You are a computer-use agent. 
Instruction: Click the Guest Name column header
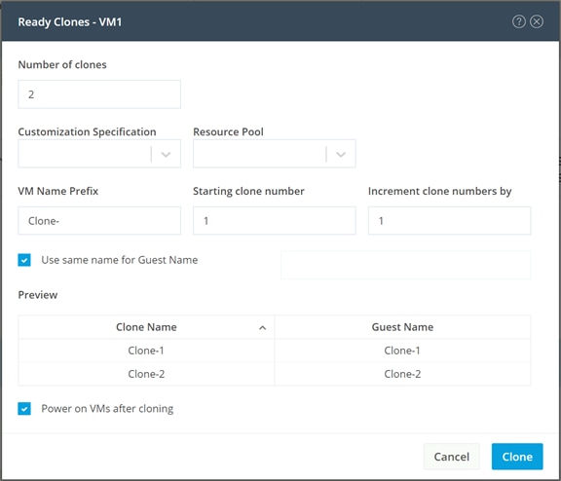(x=402, y=327)
